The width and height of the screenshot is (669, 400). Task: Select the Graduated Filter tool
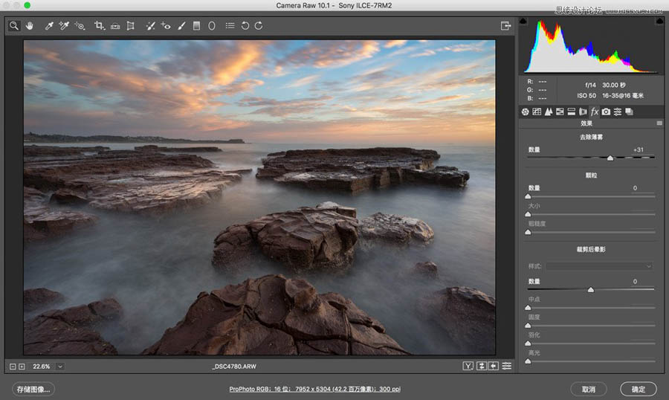[x=196, y=25]
